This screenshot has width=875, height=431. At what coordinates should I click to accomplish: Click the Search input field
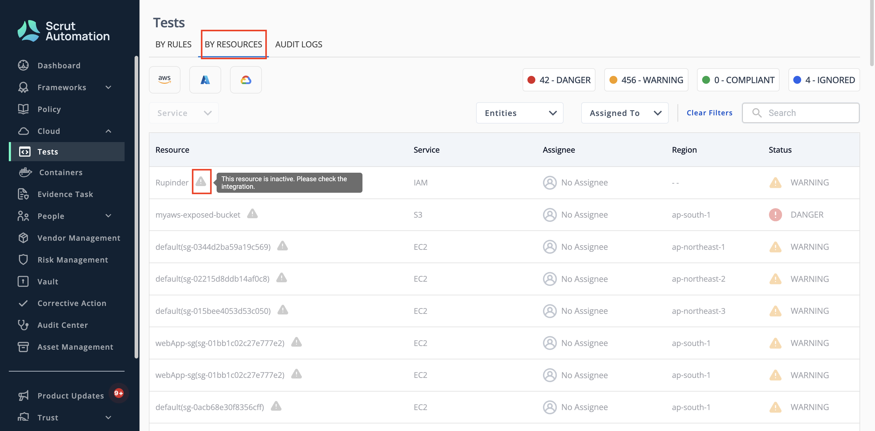[x=801, y=113]
